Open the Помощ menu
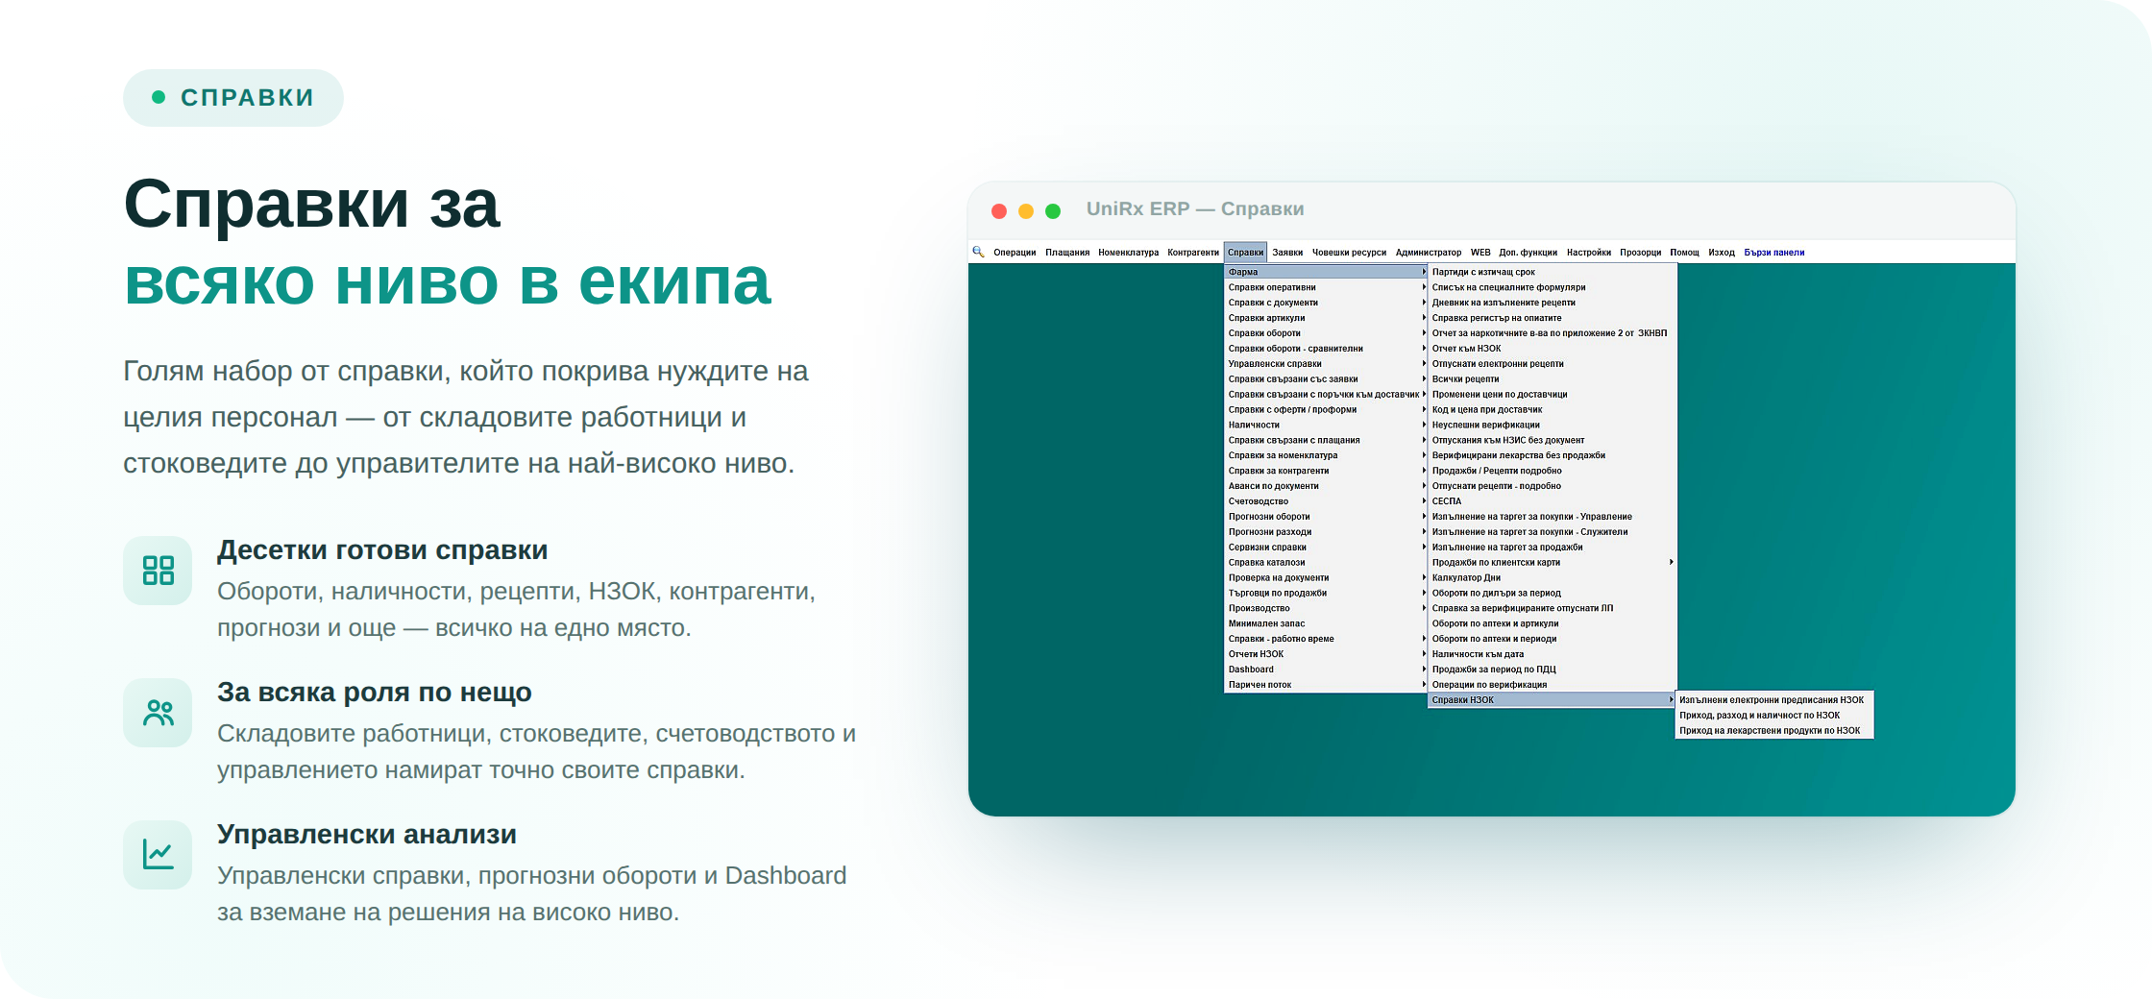This screenshot has height=999, width=2152. [x=1684, y=253]
